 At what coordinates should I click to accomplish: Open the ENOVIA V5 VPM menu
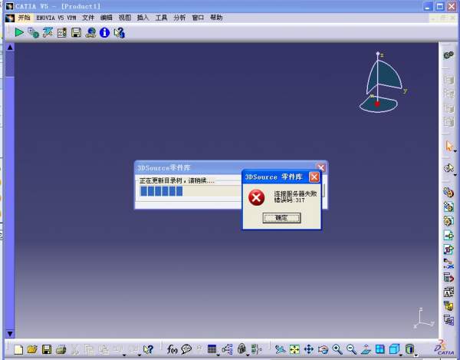tap(56, 18)
